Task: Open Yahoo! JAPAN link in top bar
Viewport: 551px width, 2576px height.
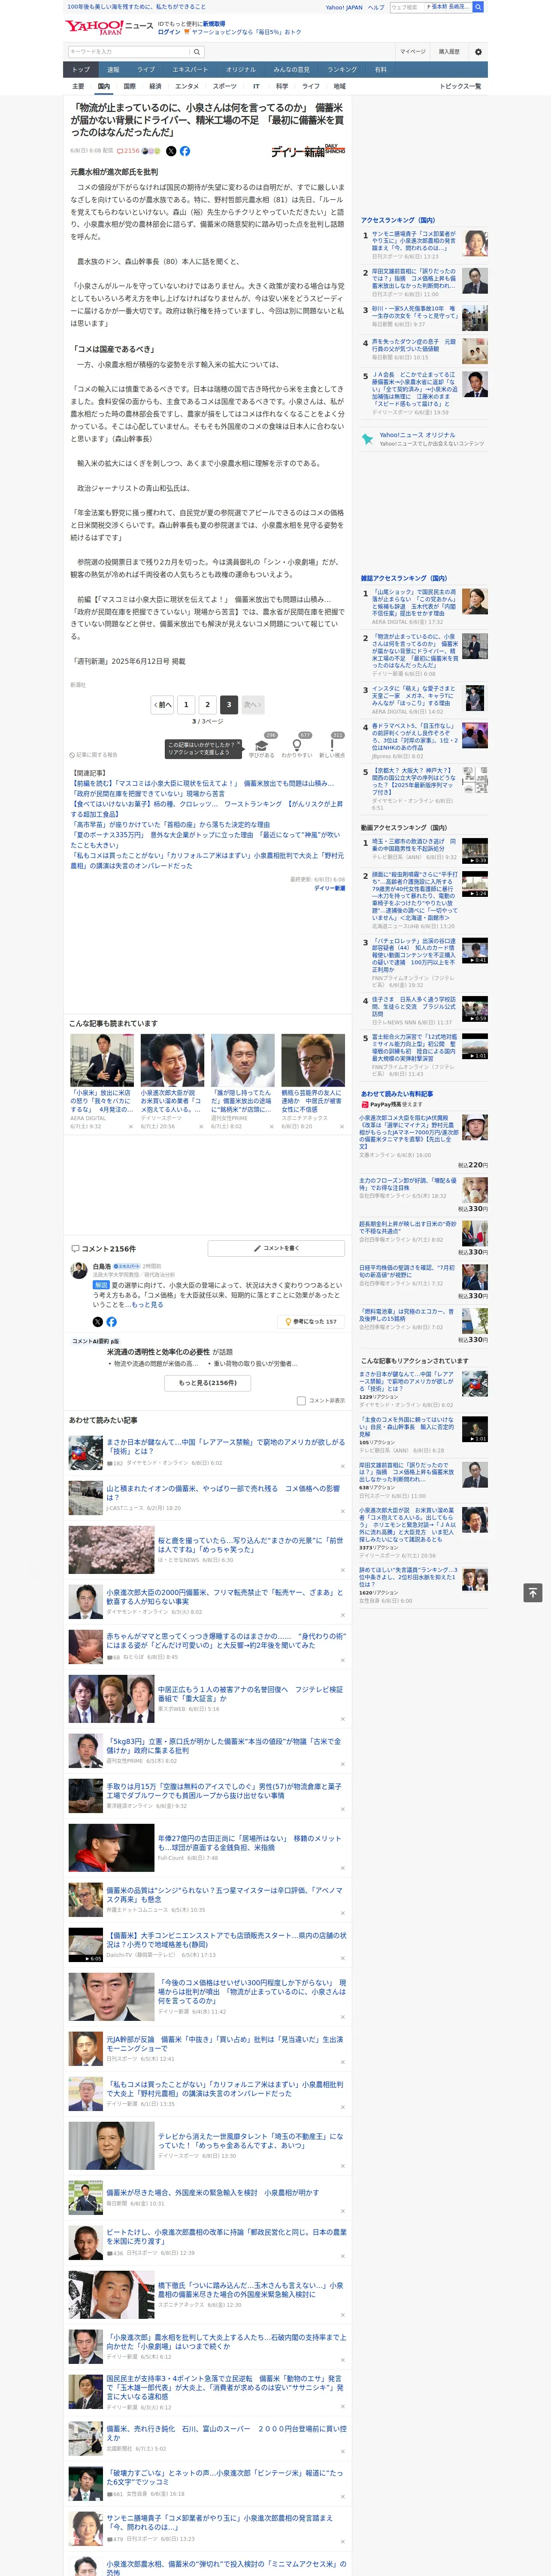Action: pyautogui.click(x=344, y=7)
